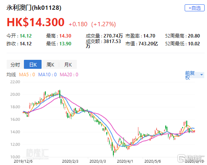Switch to the 分时 intraday tab
The image size is (207, 165).
(x=15, y=65)
